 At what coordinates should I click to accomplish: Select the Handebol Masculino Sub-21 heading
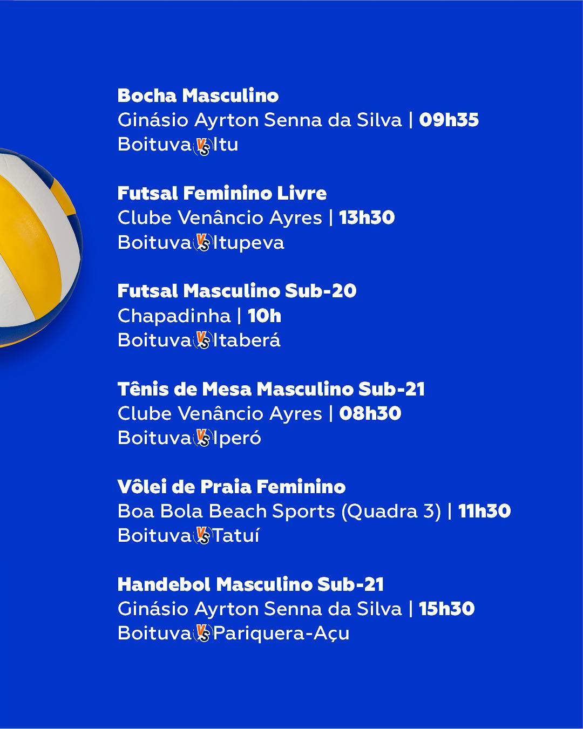(251, 584)
